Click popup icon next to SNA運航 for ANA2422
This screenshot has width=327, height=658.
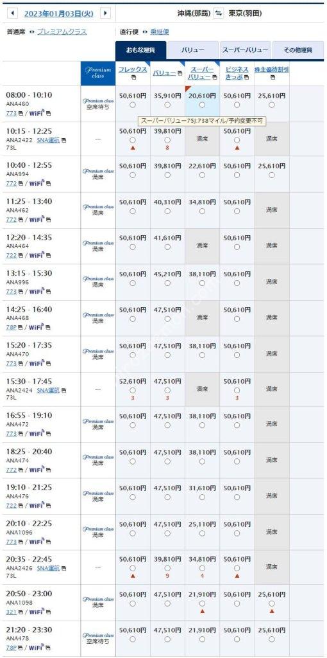coord(64,140)
